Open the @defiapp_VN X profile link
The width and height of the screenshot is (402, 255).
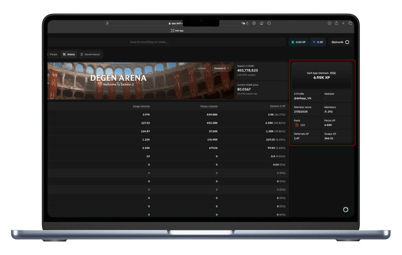pos(303,99)
